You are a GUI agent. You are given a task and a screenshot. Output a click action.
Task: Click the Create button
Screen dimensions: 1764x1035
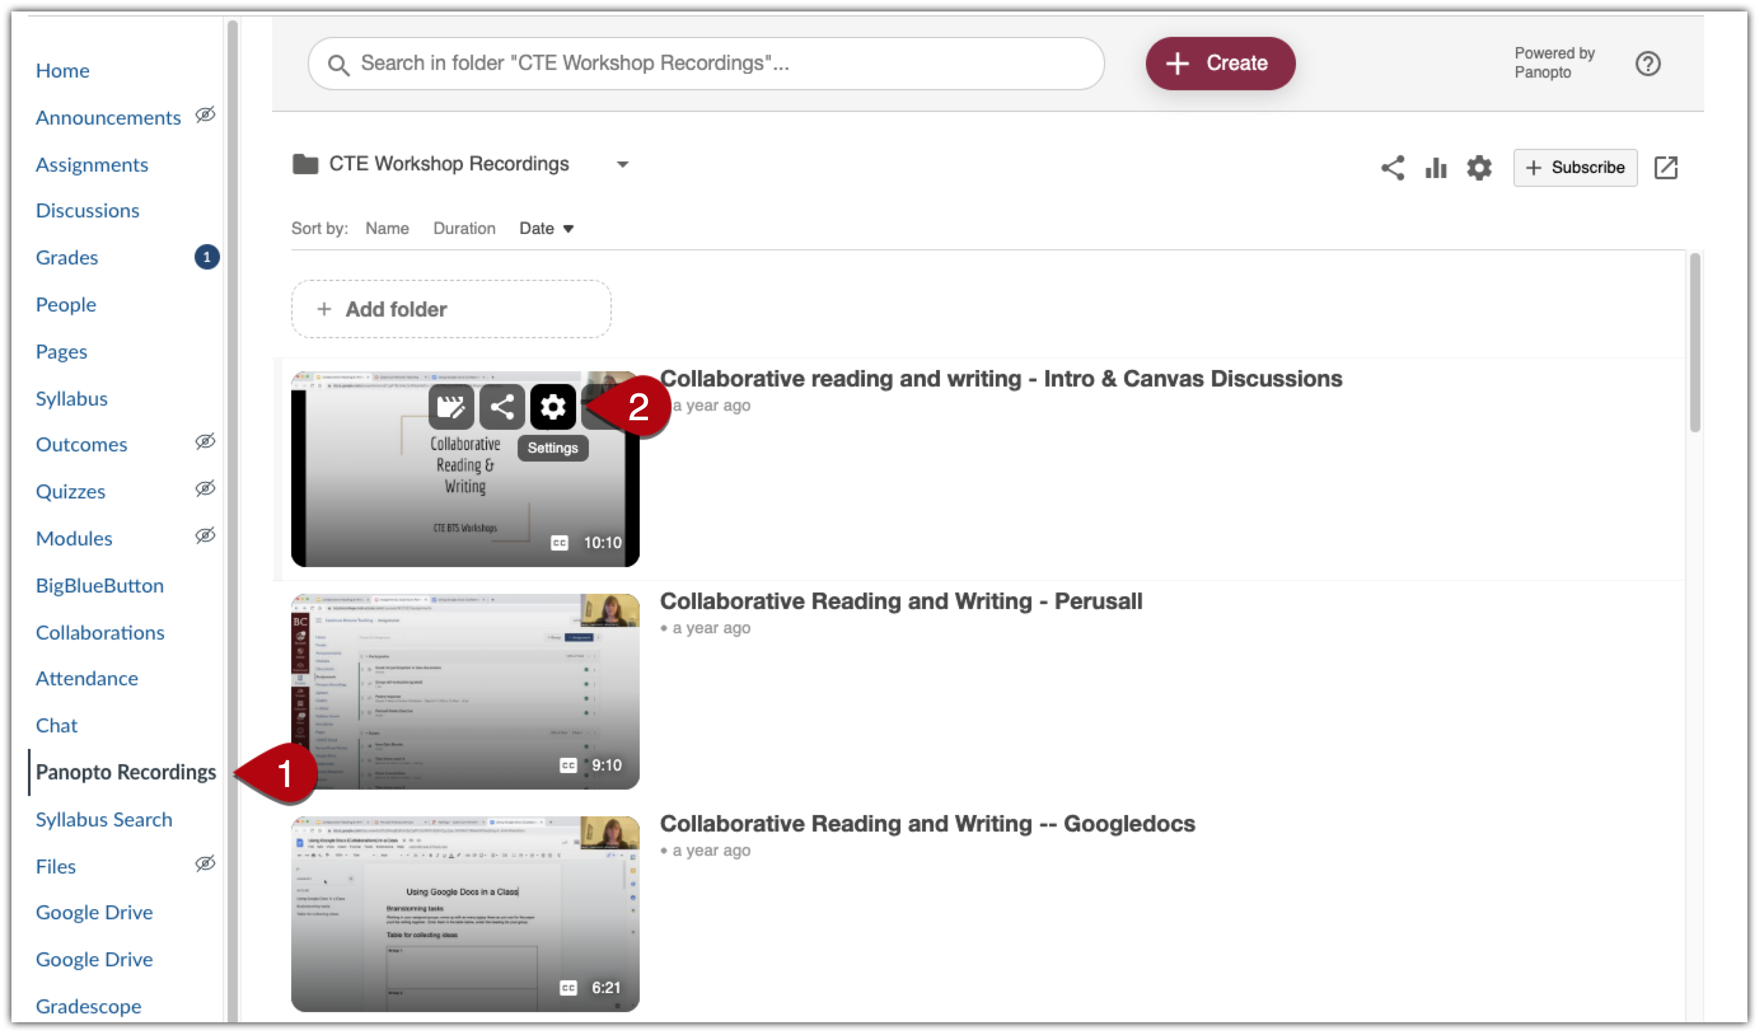(1218, 63)
